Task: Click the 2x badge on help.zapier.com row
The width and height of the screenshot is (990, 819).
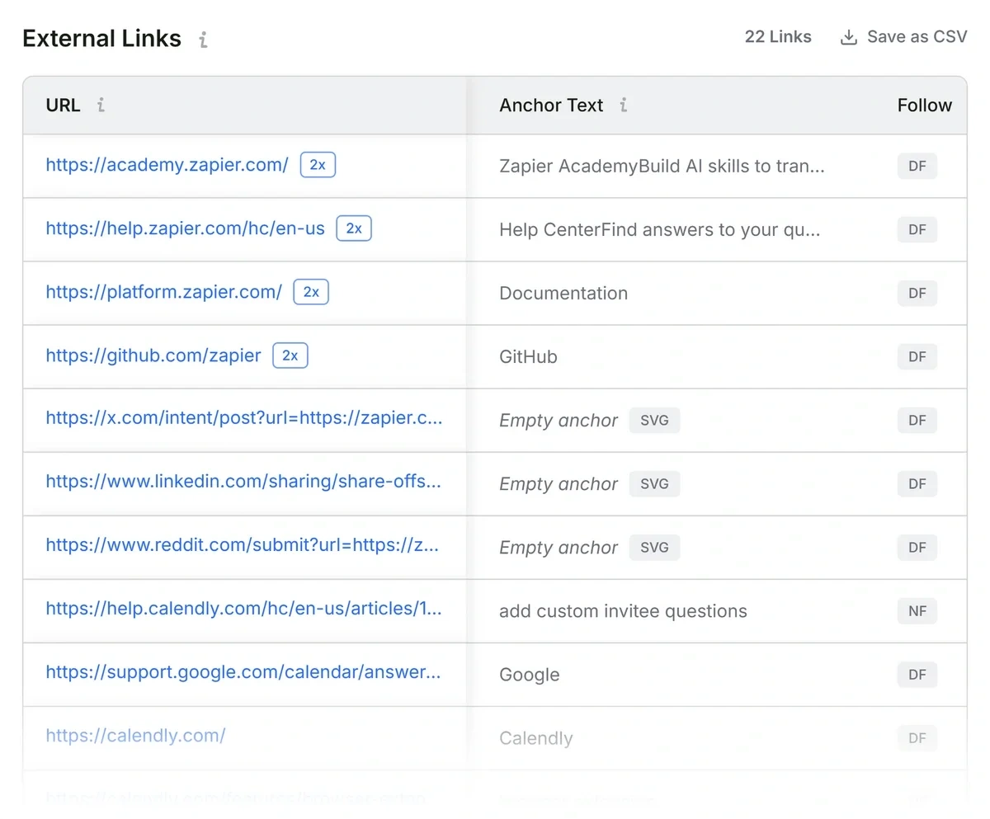Action: [x=354, y=228]
